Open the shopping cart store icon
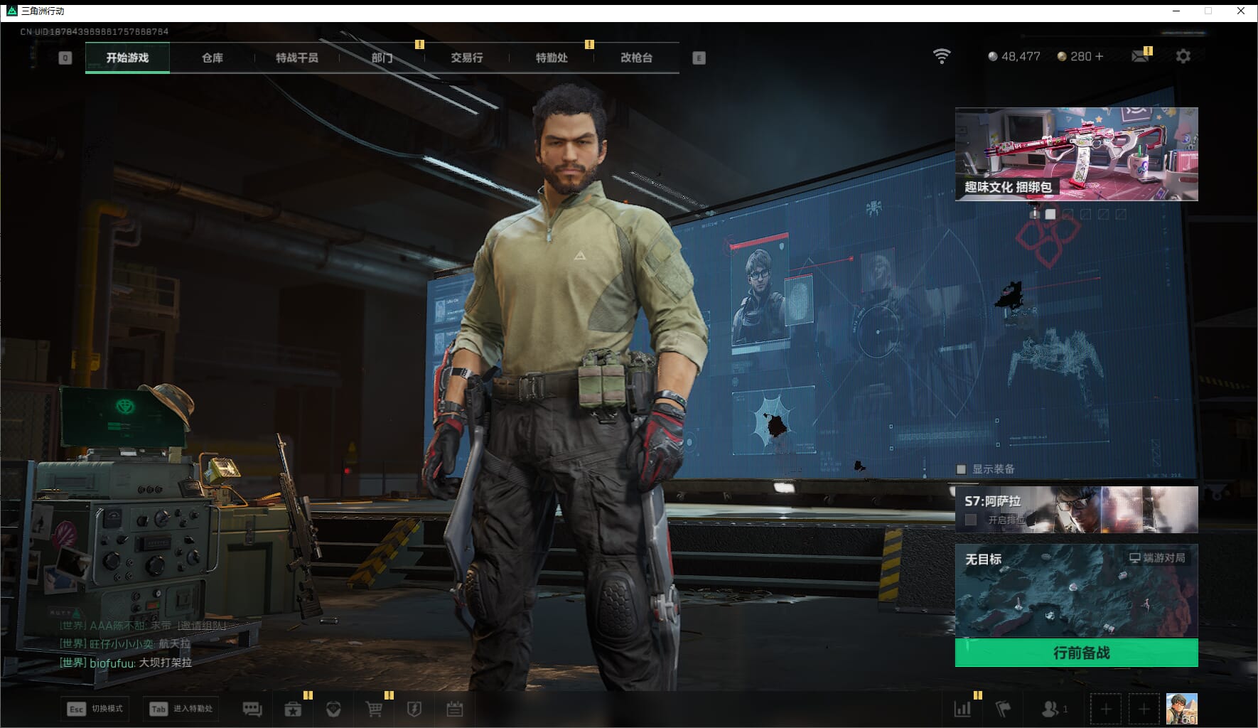This screenshot has height=728, width=1258. pyautogui.click(x=374, y=709)
